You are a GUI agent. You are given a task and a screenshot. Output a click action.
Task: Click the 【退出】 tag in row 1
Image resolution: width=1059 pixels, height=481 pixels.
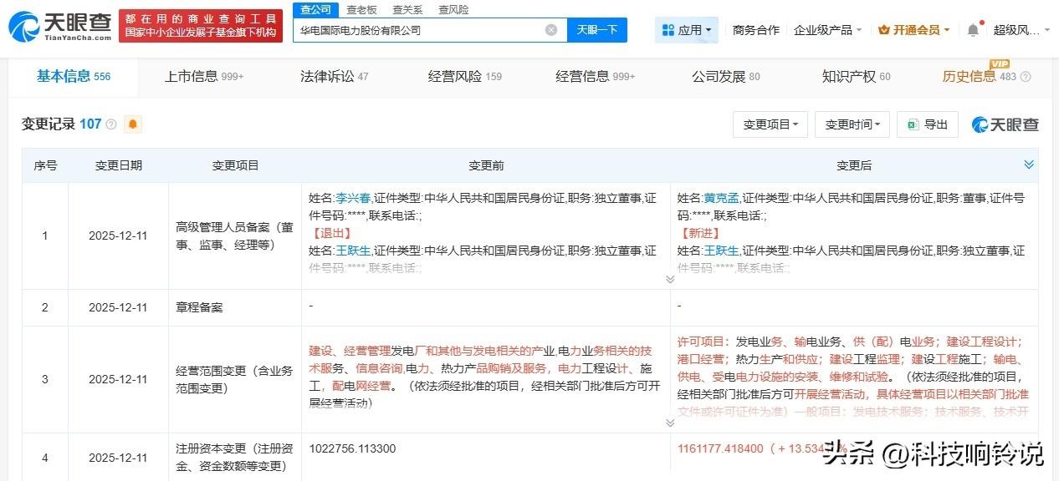pos(331,233)
